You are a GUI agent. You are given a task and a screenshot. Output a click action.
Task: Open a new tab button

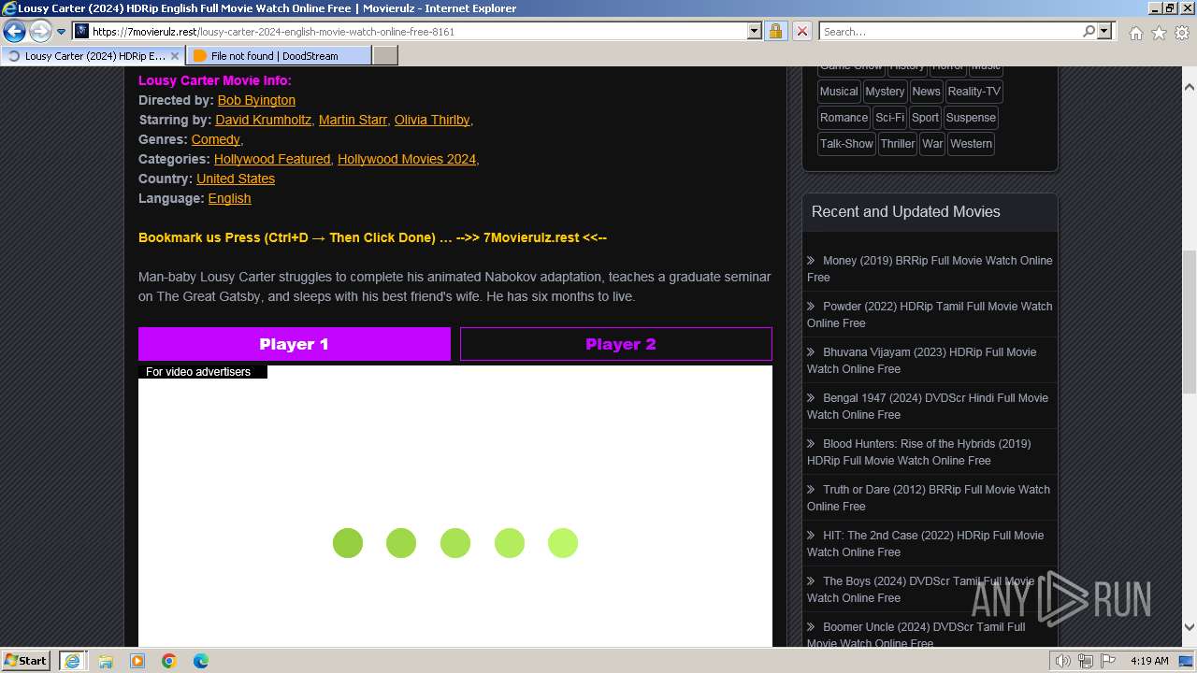(x=385, y=56)
